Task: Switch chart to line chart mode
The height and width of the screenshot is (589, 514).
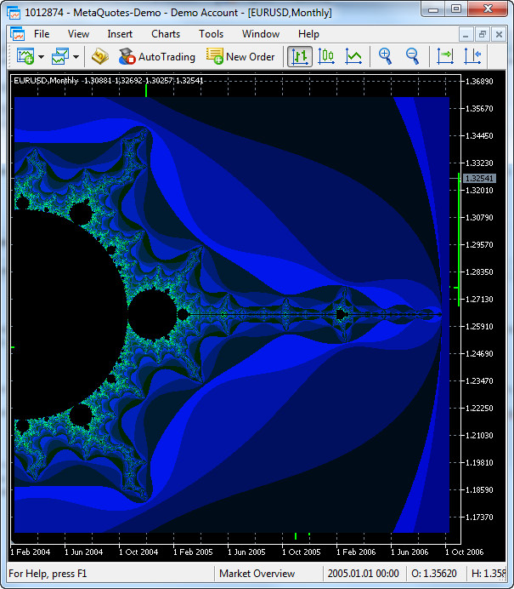Action: (353, 57)
